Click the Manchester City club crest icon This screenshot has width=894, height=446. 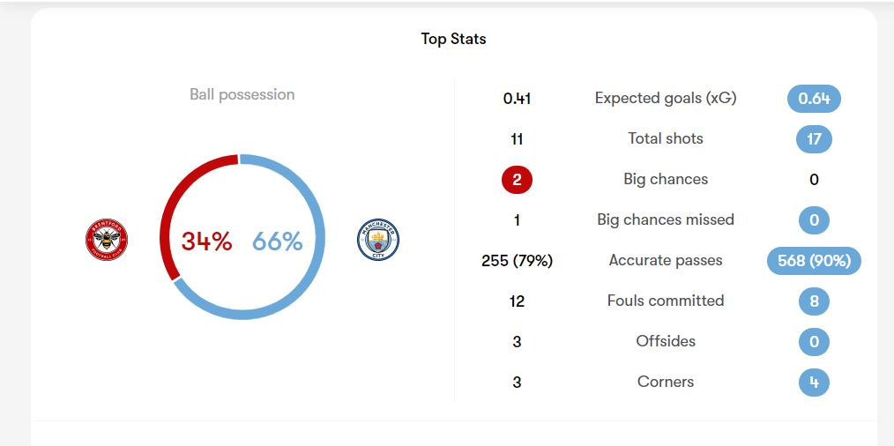click(x=378, y=240)
